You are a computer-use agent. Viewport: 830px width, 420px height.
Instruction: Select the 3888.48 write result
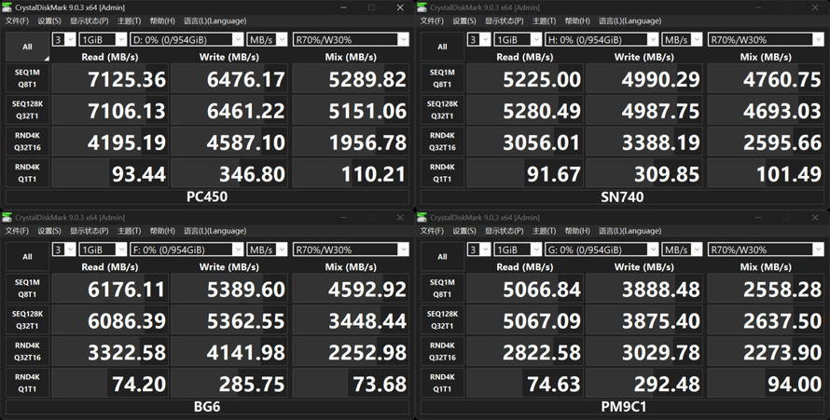[x=644, y=289]
